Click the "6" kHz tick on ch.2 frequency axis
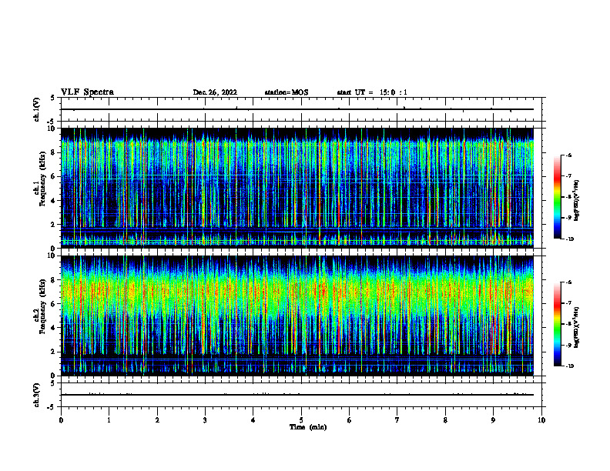This screenshot has height=471, width=610. coord(54,304)
